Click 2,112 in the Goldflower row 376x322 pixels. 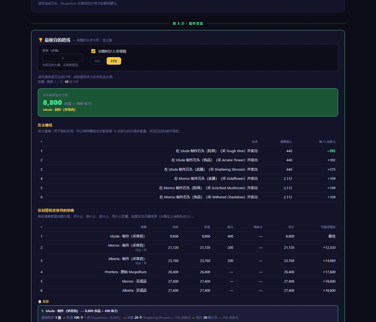288,178
